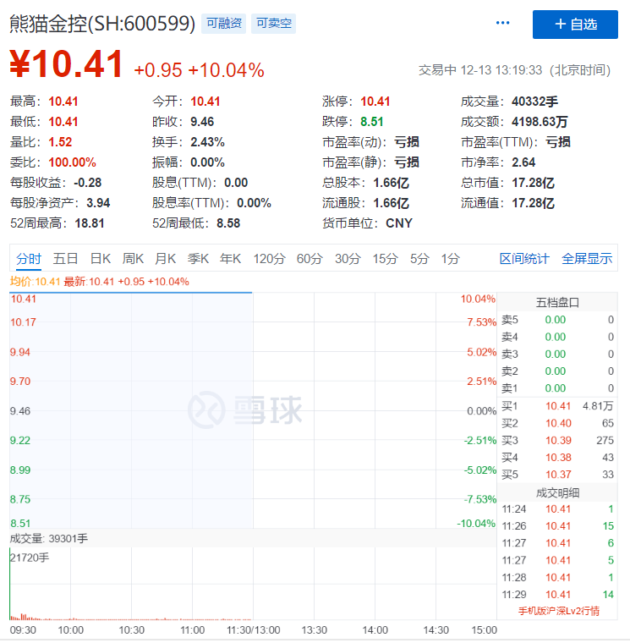Show the 年K chart tab

(x=231, y=259)
